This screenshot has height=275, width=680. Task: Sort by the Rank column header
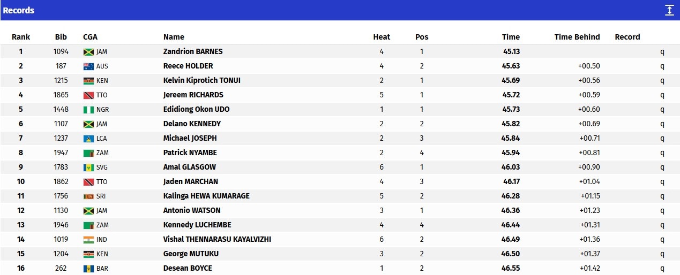(21, 37)
